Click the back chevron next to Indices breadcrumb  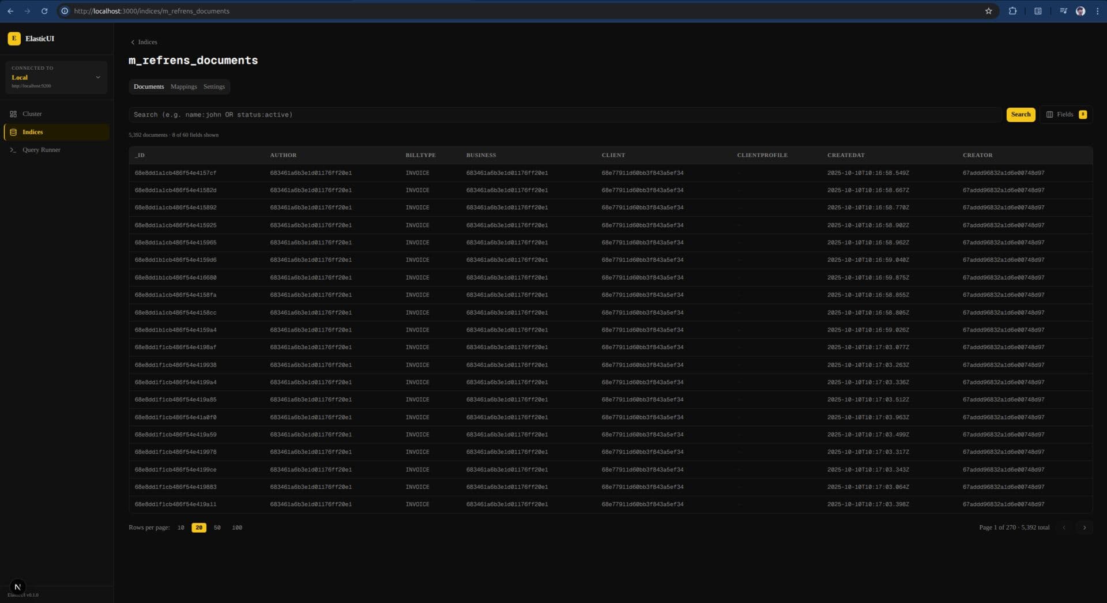[133, 42]
